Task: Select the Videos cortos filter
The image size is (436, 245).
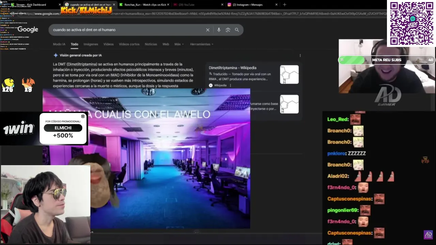Action: pos(129,44)
